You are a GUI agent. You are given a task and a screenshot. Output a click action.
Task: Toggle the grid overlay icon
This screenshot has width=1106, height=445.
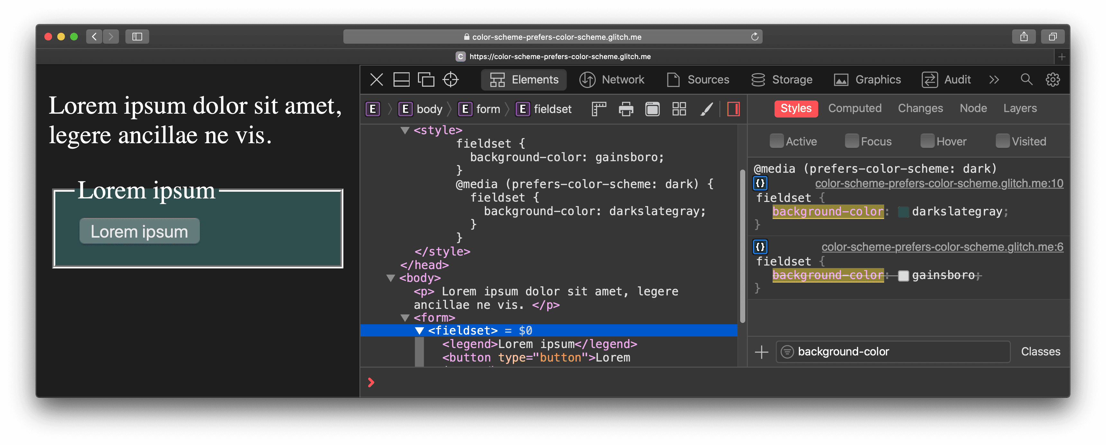[x=679, y=109]
